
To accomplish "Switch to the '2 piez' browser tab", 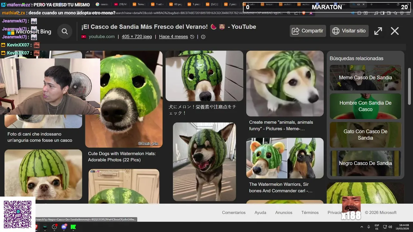I will coord(231,4).
